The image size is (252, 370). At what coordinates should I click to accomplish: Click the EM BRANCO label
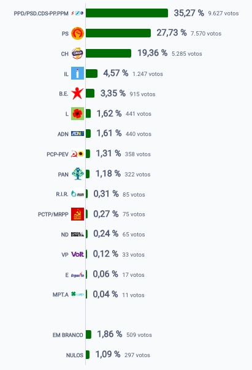tap(68, 335)
